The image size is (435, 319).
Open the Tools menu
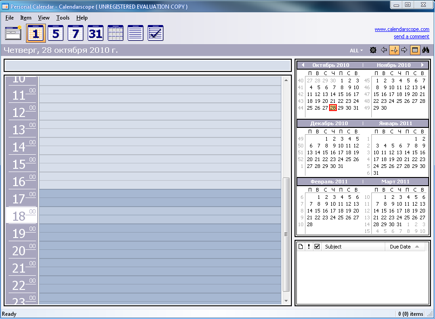63,18
